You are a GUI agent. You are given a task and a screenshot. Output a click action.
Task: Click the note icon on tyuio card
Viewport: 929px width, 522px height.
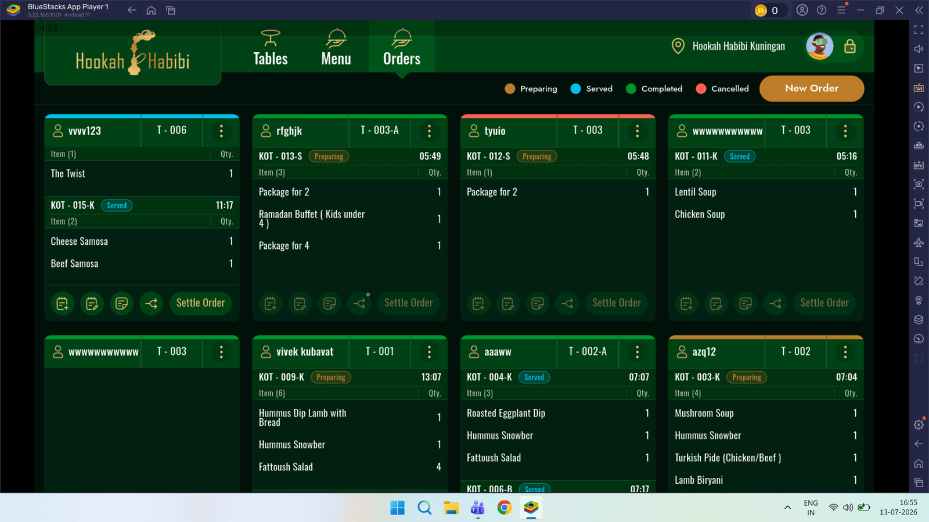point(538,303)
